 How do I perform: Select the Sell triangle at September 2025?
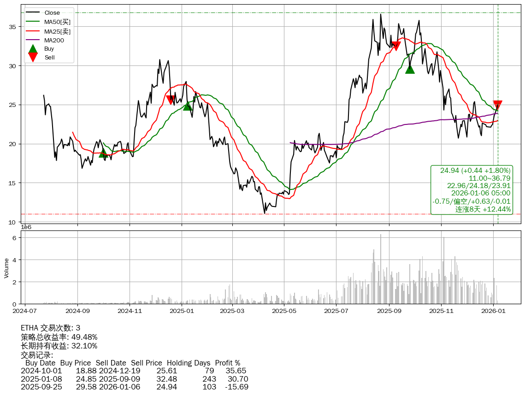click(395, 46)
